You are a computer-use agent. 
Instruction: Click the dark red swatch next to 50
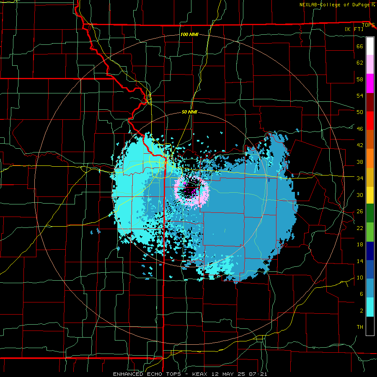coord(370,102)
